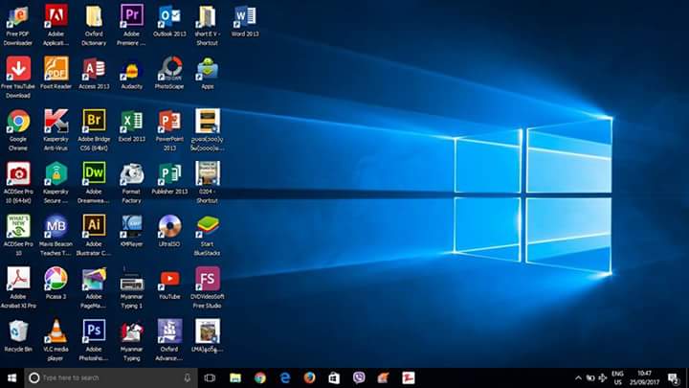Select Kaspersky Anti-Virus desktop icon
This screenshot has height=388, width=689.
(x=56, y=129)
